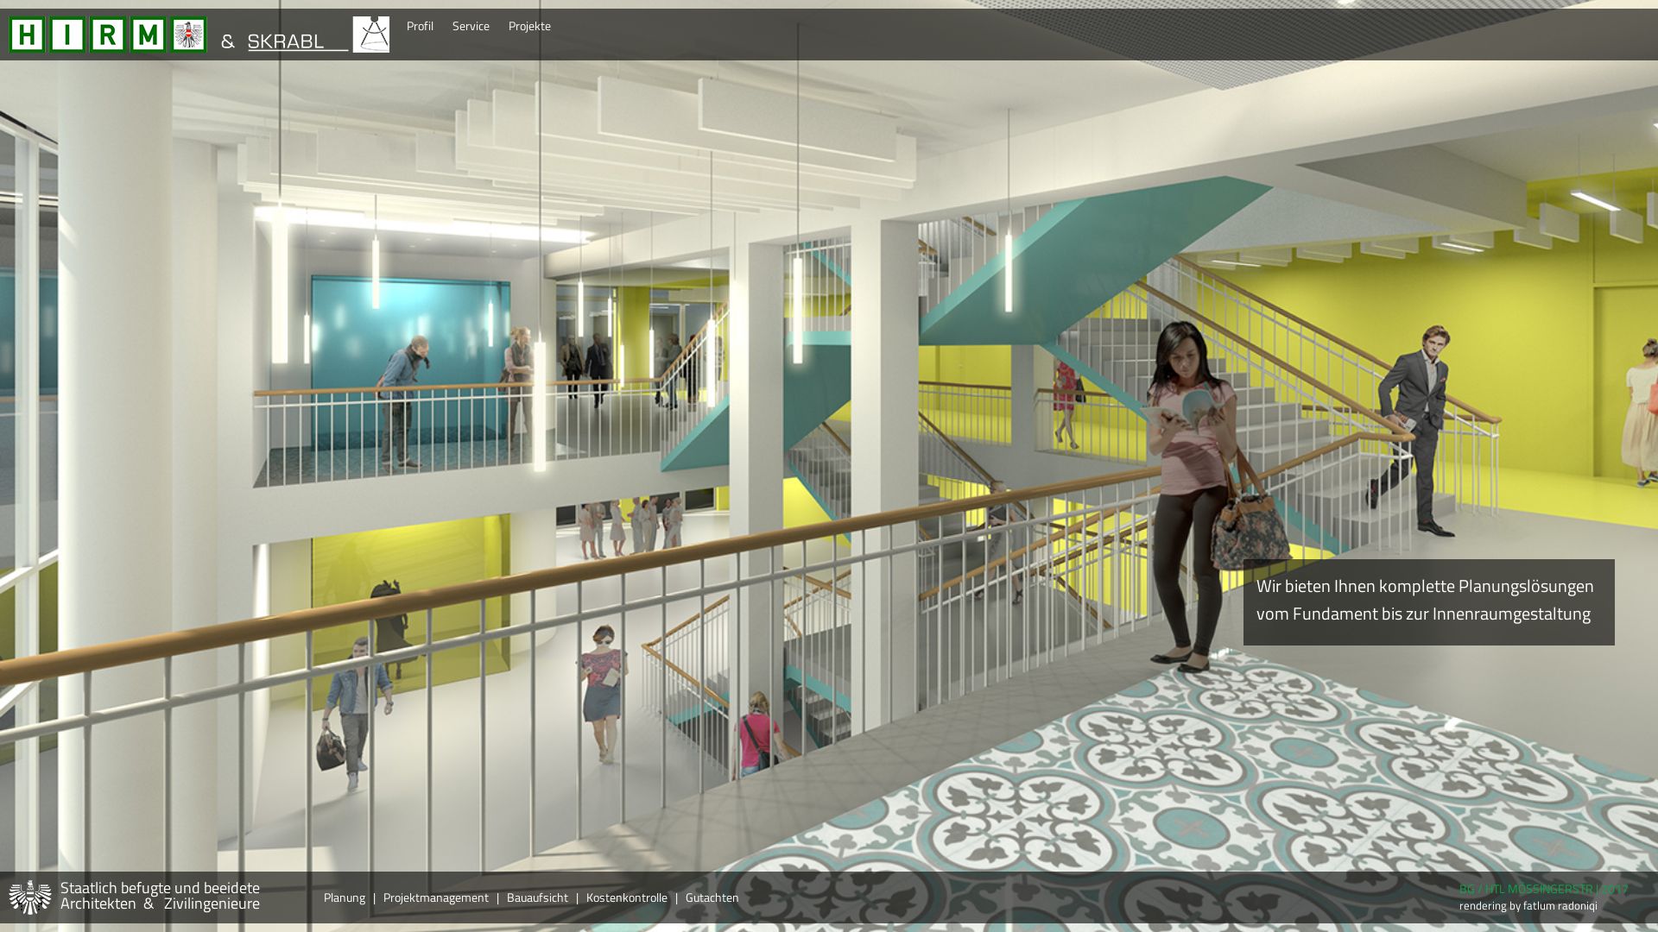The height and width of the screenshot is (932, 1658).
Task: Open the Profil menu
Action: [420, 26]
